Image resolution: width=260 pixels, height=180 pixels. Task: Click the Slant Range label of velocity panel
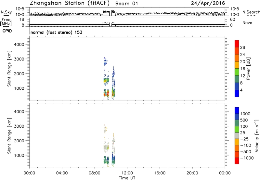9,135
